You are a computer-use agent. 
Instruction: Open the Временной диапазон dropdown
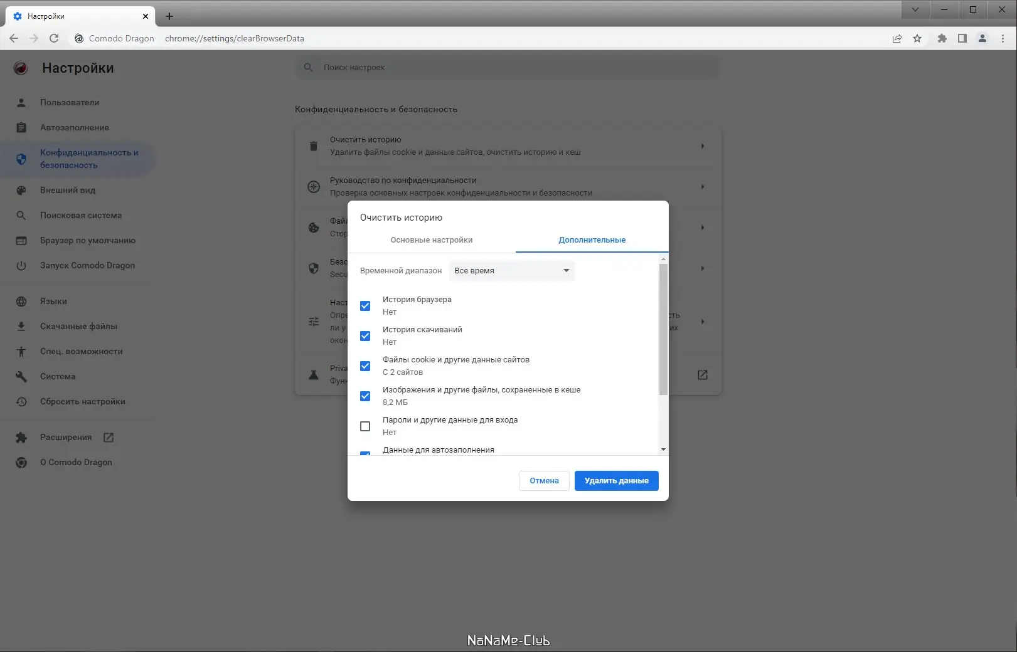point(511,271)
